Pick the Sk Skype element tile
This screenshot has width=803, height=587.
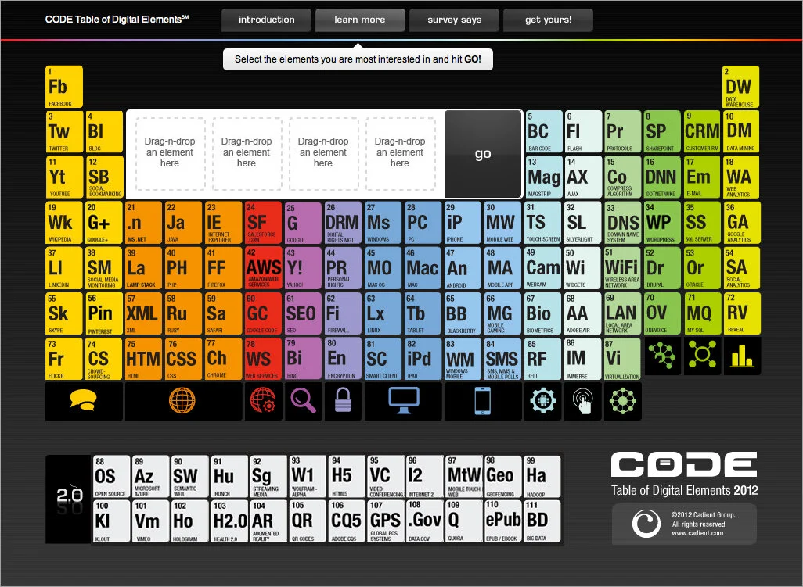(x=64, y=313)
